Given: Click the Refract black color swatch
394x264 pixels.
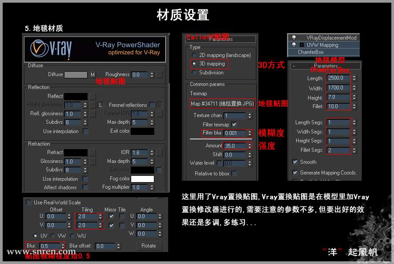Looking at the screenshot, I should pyautogui.click(x=76, y=153).
